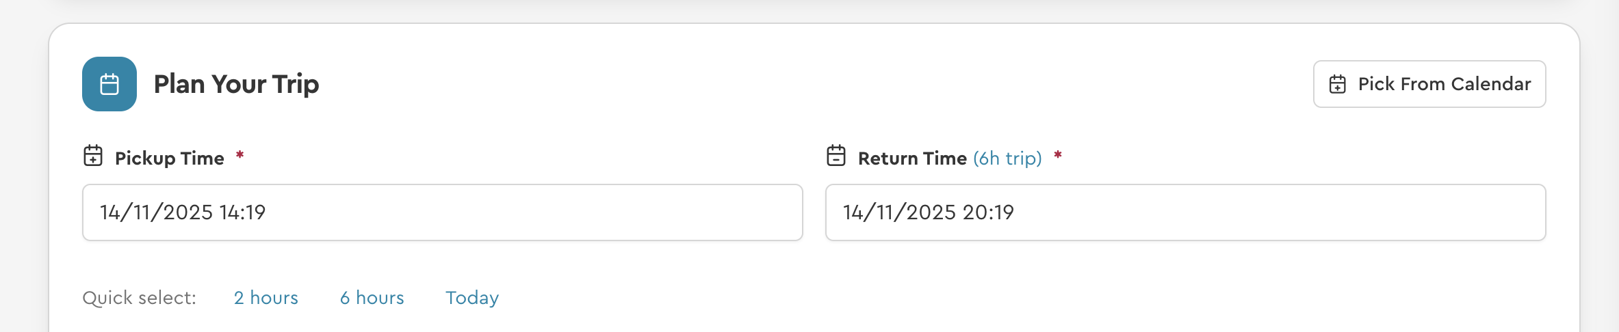Click the Pickup Time label text
1619x332 pixels.
coord(170,158)
